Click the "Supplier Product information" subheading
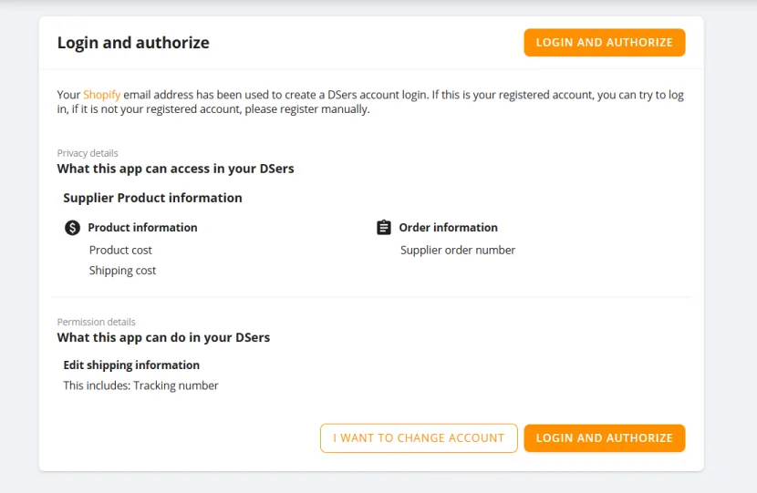Screen dimensions: 757x493 pos(152,198)
